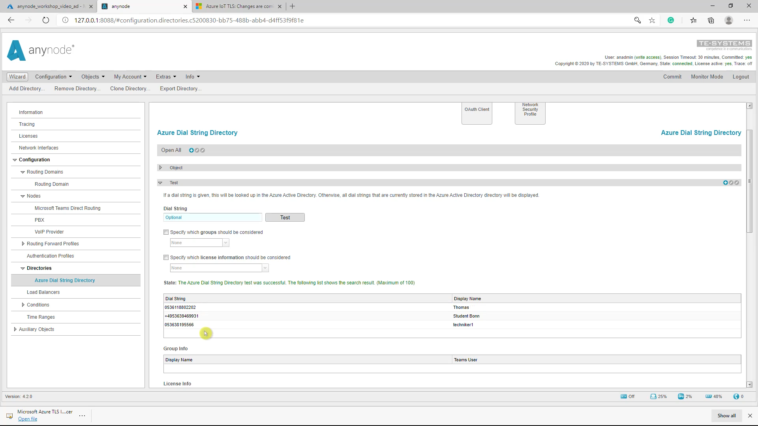Click the trace Off status icon
Image resolution: width=758 pixels, height=426 pixels.
coord(623,396)
